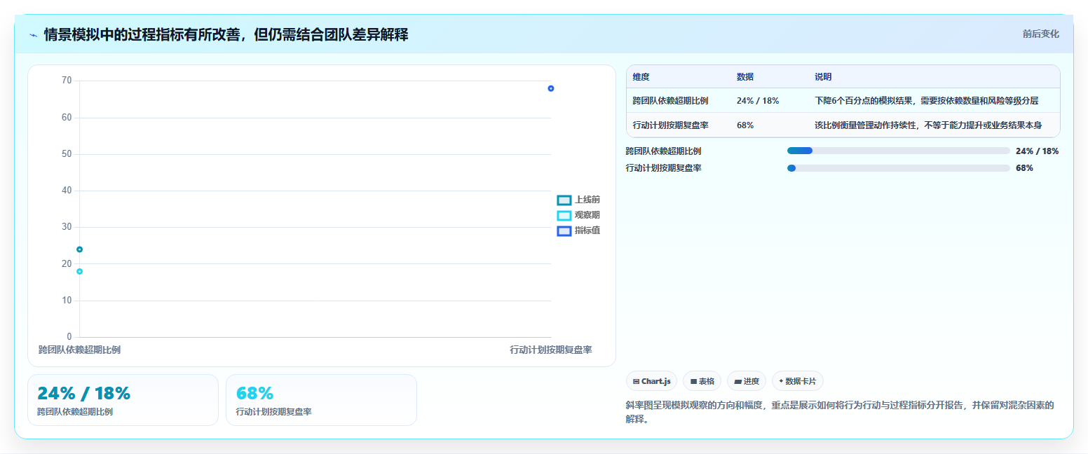Click the heading 情景模拟中的过程指标有所改善
The width and height of the screenshot is (1088, 454).
coord(226,34)
